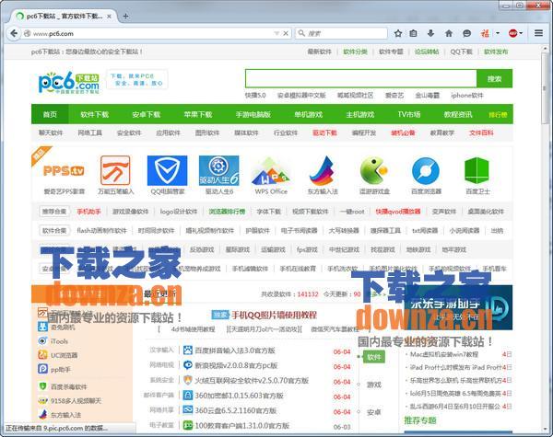Open the 驱动人生6 gear icon
553x437 pixels.
coord(219,170)
